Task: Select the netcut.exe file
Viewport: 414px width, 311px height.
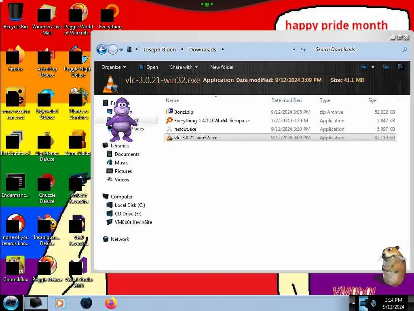Action: click(280, 129)
